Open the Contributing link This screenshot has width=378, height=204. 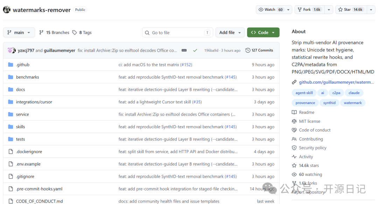coord(311,139)
